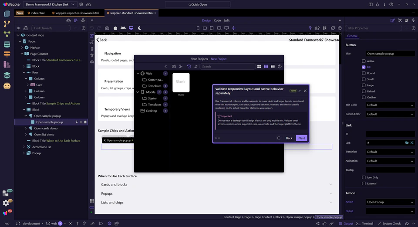
Task: Open the Terminal panel tab
Action: (365, 224)
